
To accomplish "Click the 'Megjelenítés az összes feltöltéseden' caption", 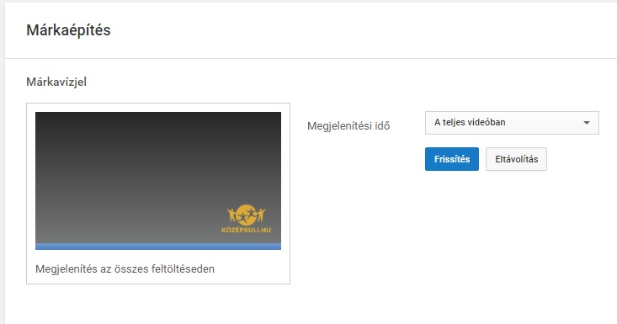I will [x=125, y=269].
